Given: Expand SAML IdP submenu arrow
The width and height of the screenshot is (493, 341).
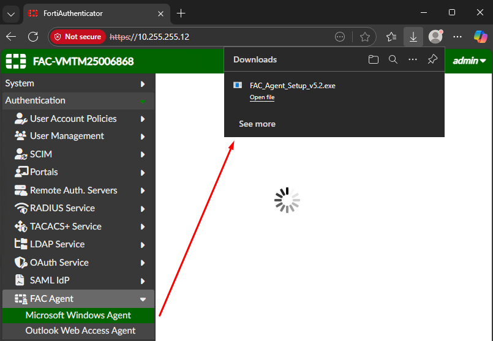Looking at the screenshot, I should click(143, 281).
